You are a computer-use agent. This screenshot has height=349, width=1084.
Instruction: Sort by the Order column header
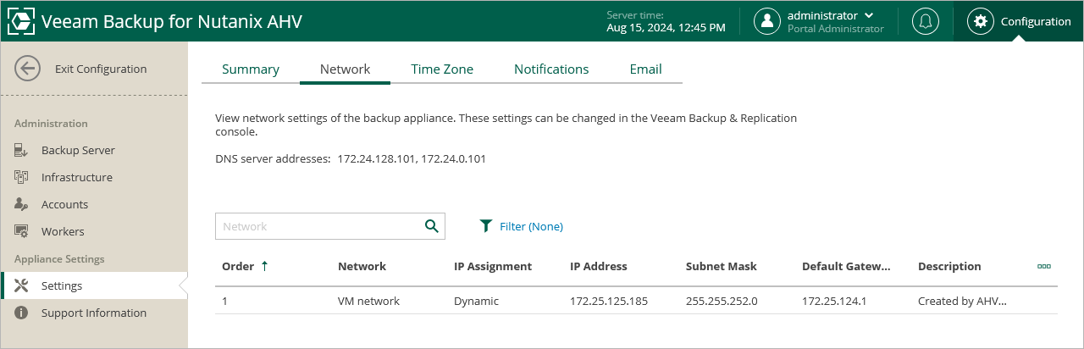[238, 266]
